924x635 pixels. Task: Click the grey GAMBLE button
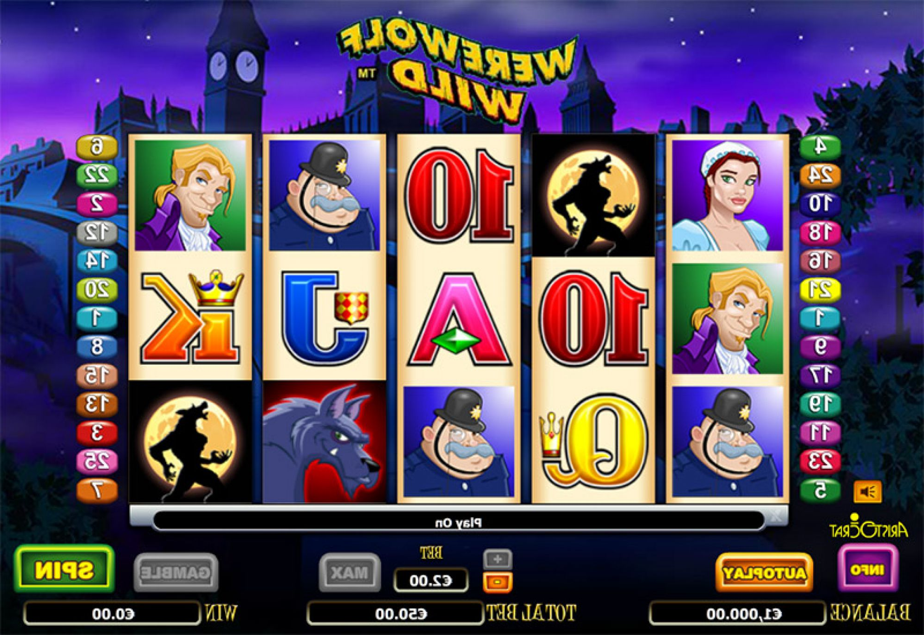point(176,573)
